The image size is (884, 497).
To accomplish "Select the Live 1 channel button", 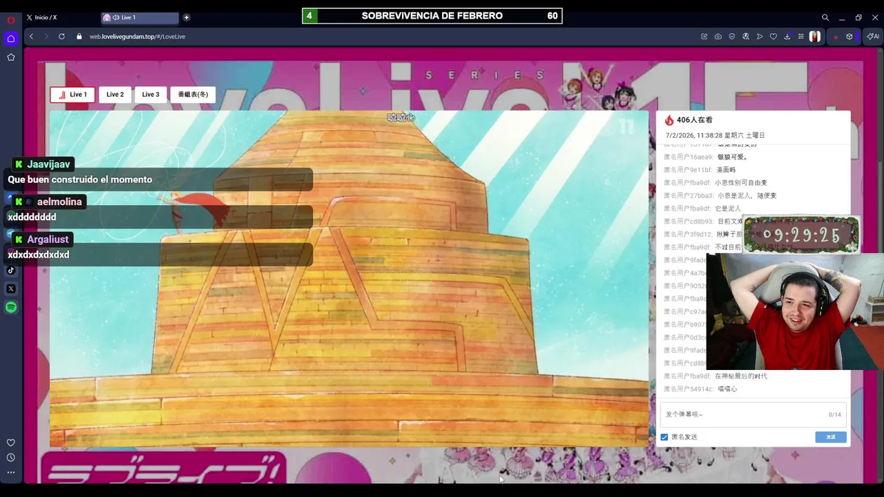I will [73, 95].
